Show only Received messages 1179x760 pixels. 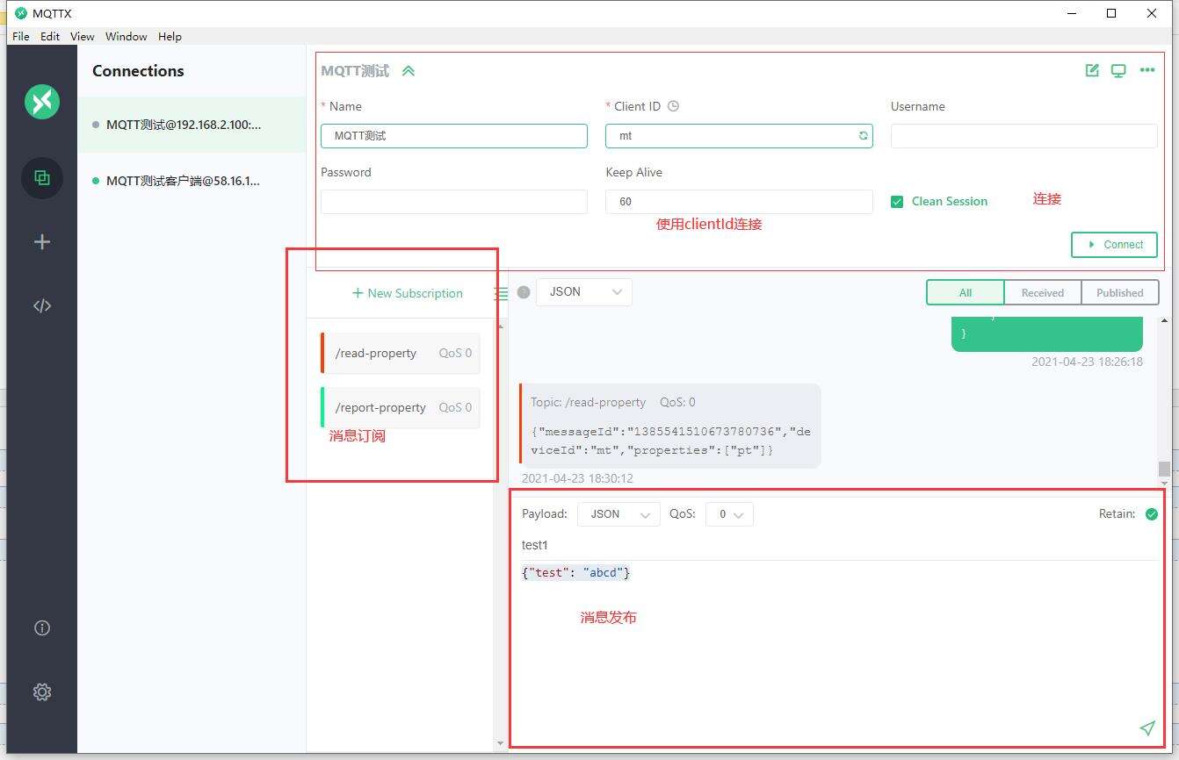(1042, 293)
